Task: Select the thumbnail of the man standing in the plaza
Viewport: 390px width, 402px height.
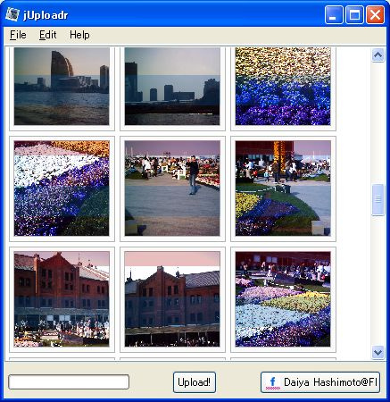Action: (172, 188)
